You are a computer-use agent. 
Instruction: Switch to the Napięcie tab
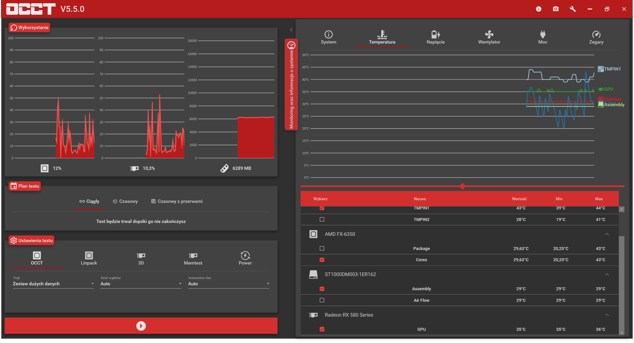coord(436,37)
